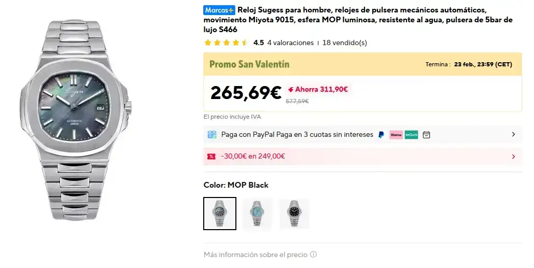This screenshot has width=534, height=268.
Task: Click the payment options icon beside Paga con PayPal
Action: coord(212,135)
